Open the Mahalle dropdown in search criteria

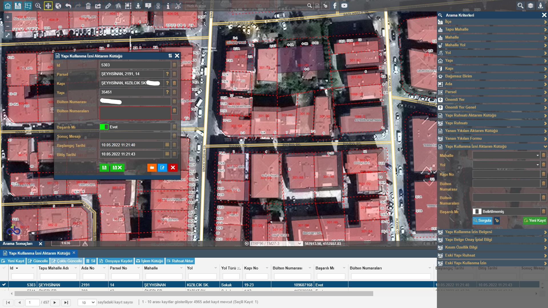click(506, 155)
